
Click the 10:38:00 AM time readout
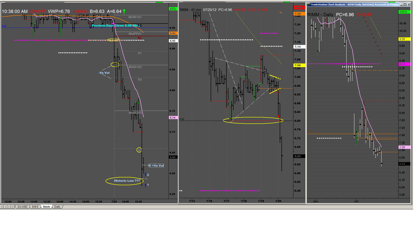pos(15,11)
